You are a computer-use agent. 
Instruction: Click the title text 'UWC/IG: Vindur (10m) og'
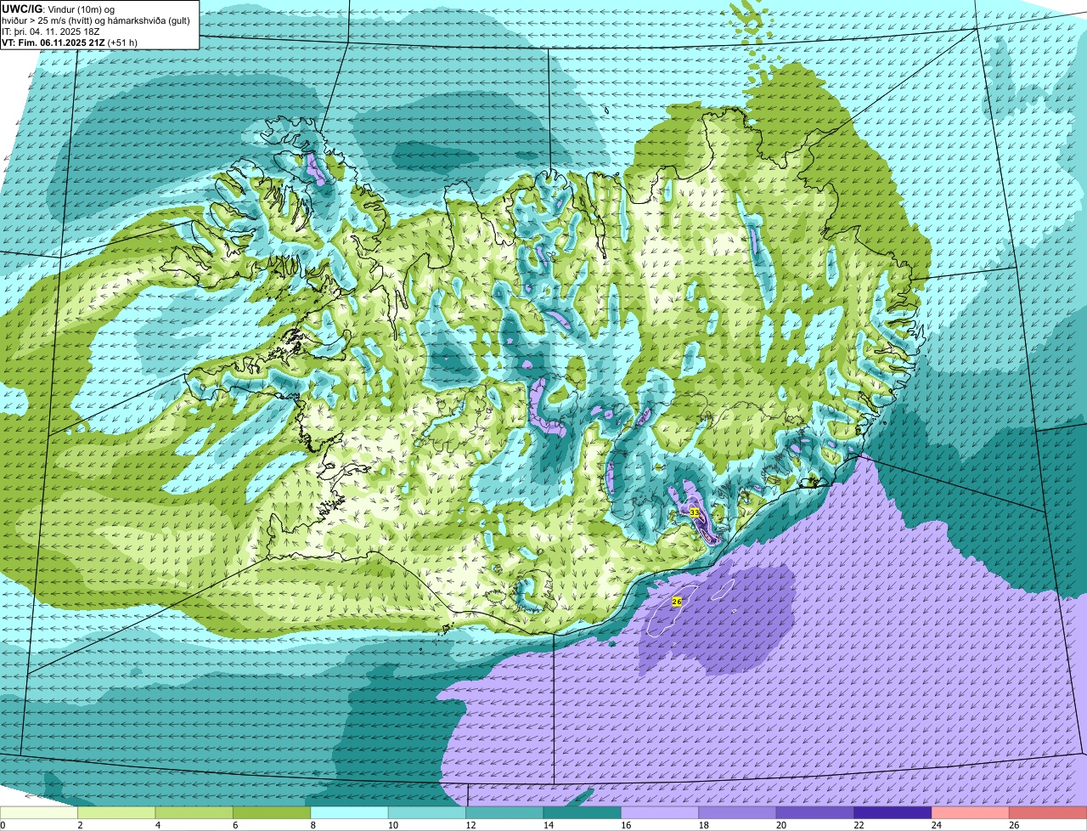pyautogui.click(x=59, y=9)
